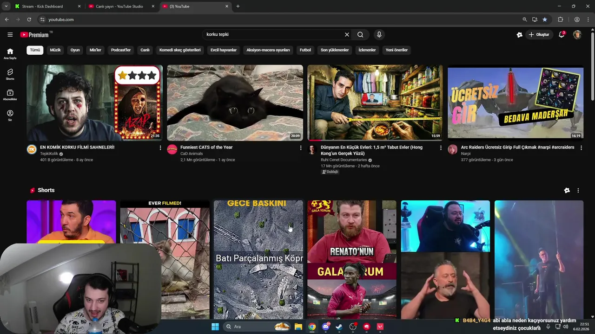Select Komedi skeç gösterileri chip

(x=180, y=50)
